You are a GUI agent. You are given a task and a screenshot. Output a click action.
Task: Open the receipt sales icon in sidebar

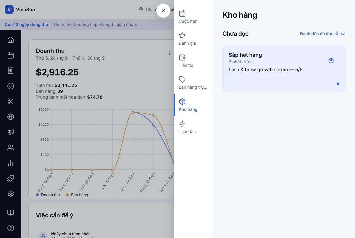click(11, 71)
